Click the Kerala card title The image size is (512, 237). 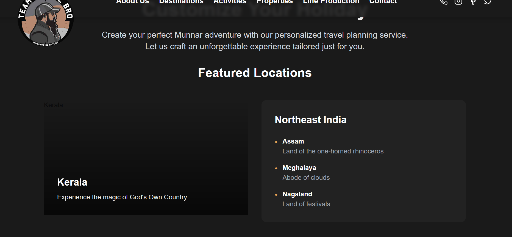[72, 182]
